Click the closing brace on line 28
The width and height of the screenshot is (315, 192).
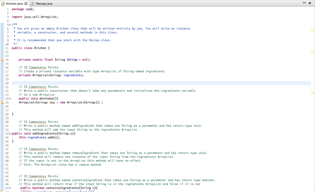coord(13,114)
